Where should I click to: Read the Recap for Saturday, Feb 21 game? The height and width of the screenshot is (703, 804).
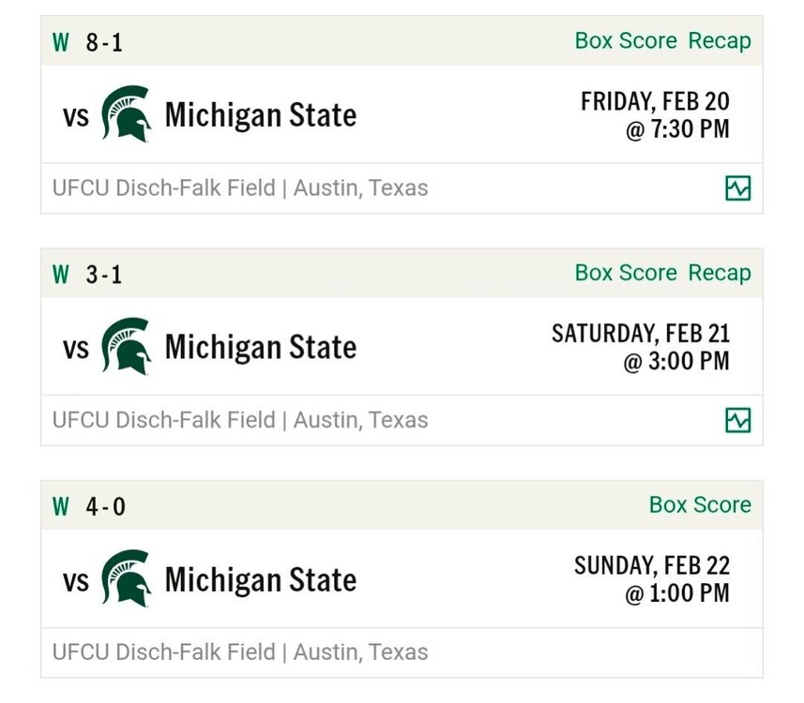point(720,274)
